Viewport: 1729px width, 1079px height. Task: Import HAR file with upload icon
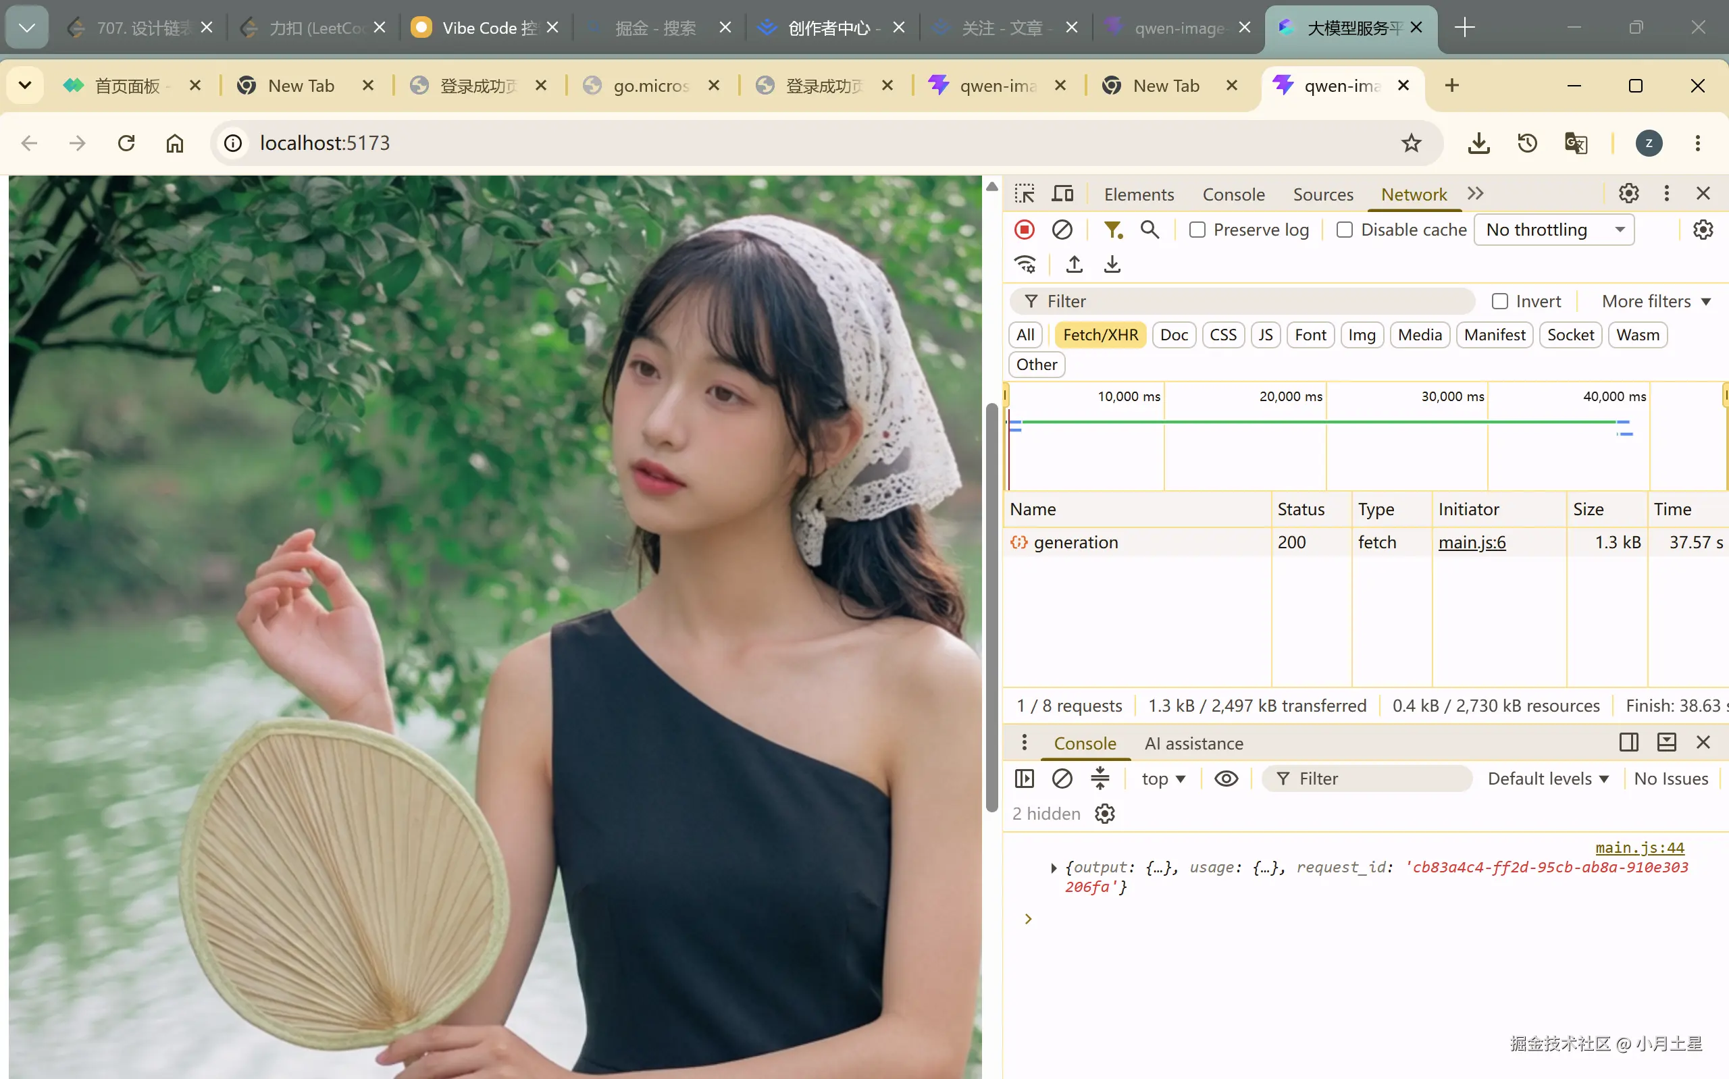click(x=1074, y=265)
